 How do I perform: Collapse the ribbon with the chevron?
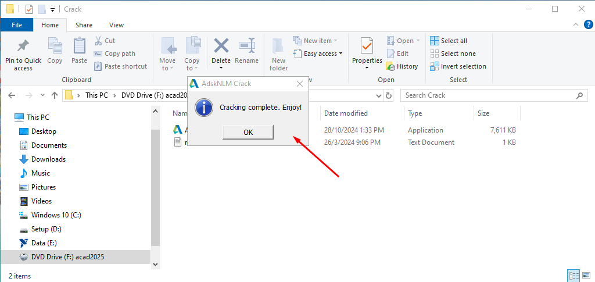click(576, 25)
